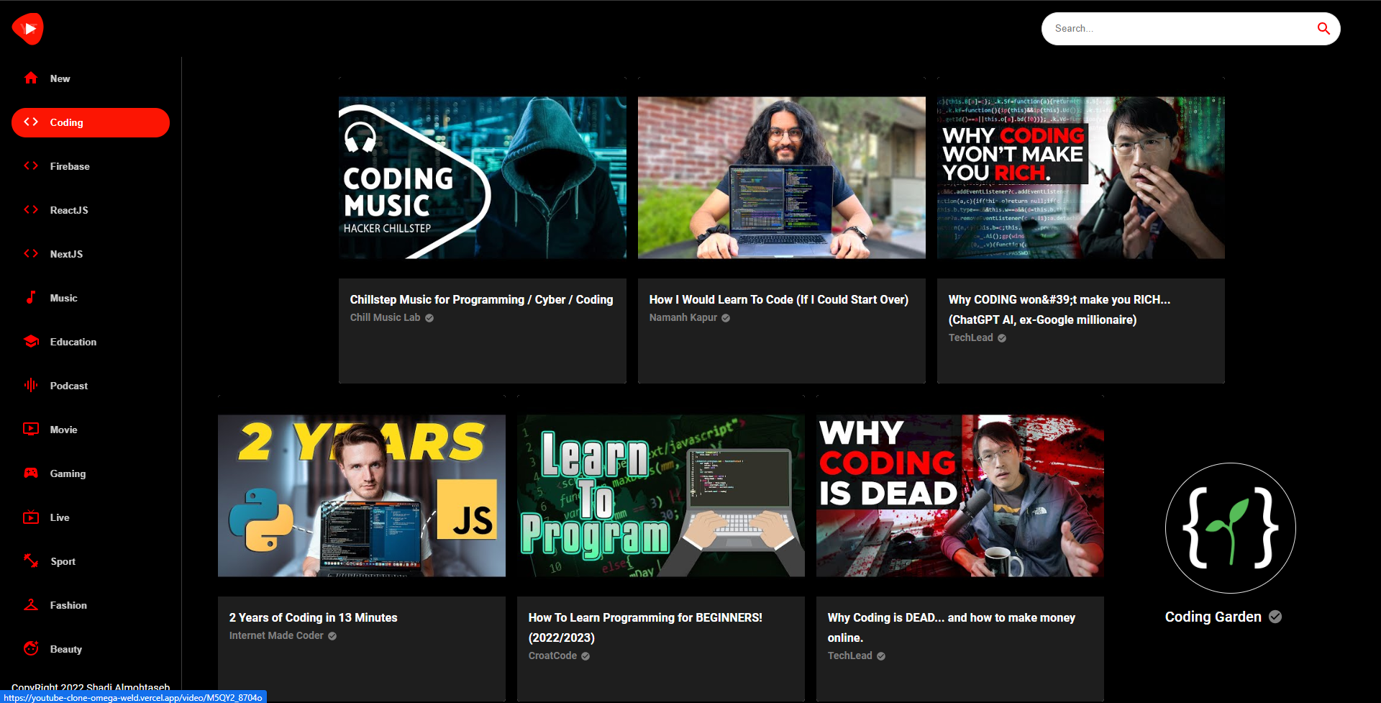Viewport: 1381px width, 703px height.
Task: Browse the Fashion category
Action: click(91, 605)
